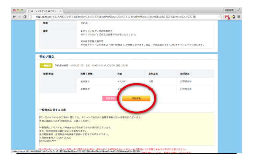
Task: Click the 席種 / 券種 column header
Action: tap(86, 73)
